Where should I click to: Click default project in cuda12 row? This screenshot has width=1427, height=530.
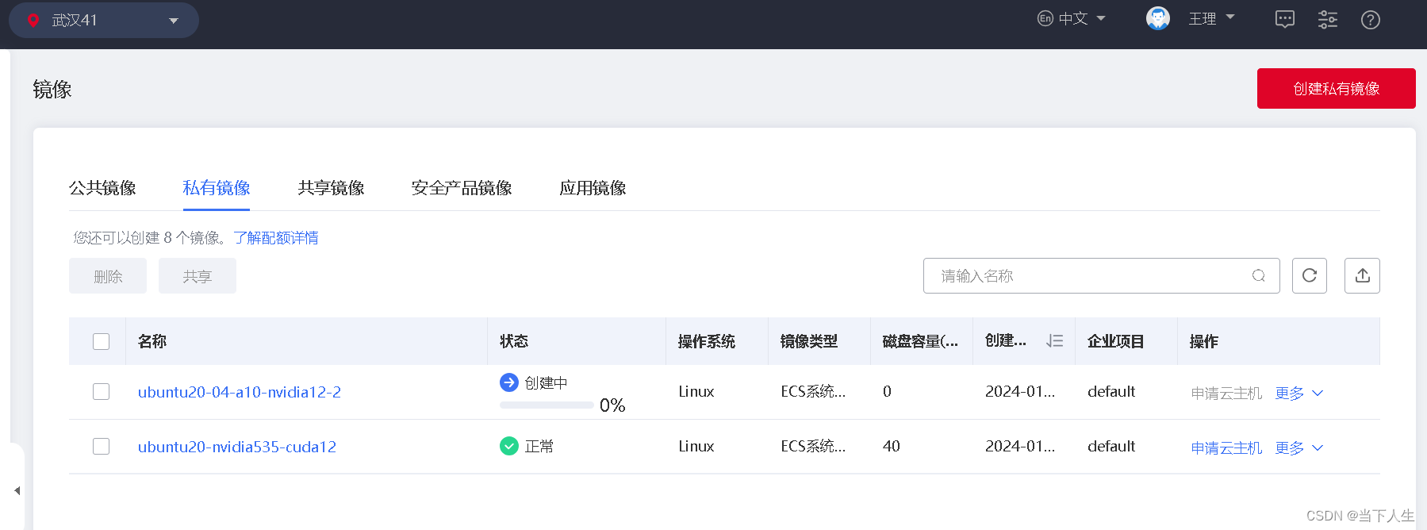point(1111,446)
